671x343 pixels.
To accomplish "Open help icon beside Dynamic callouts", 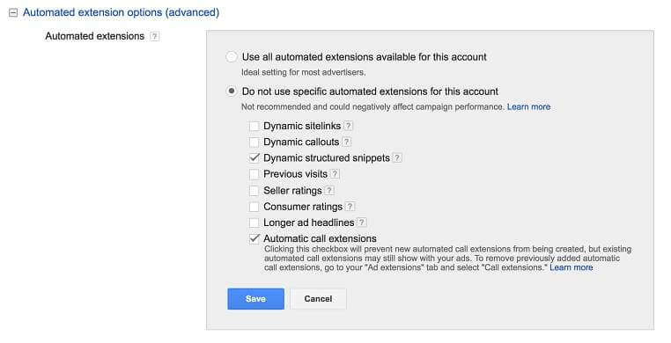I will 347,142.
